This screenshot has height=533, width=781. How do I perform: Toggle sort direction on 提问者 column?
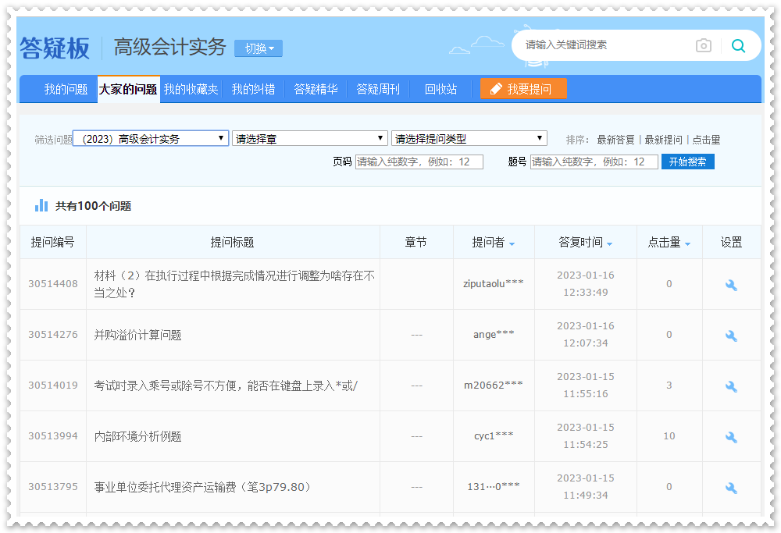pos(512,242)
